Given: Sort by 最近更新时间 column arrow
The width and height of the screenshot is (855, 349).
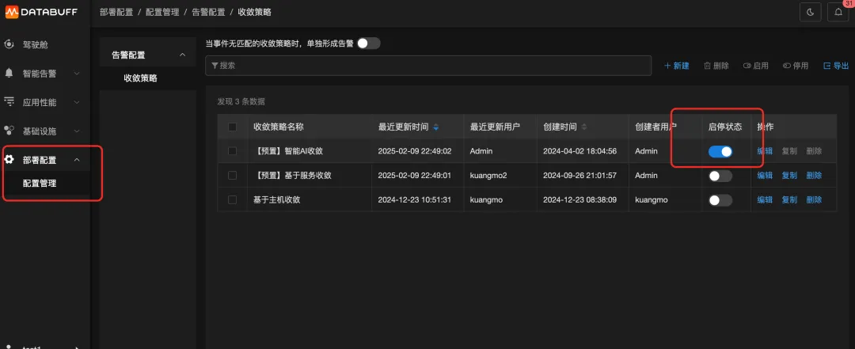Looking at the screenshot, I should click(x=435, y=127).
